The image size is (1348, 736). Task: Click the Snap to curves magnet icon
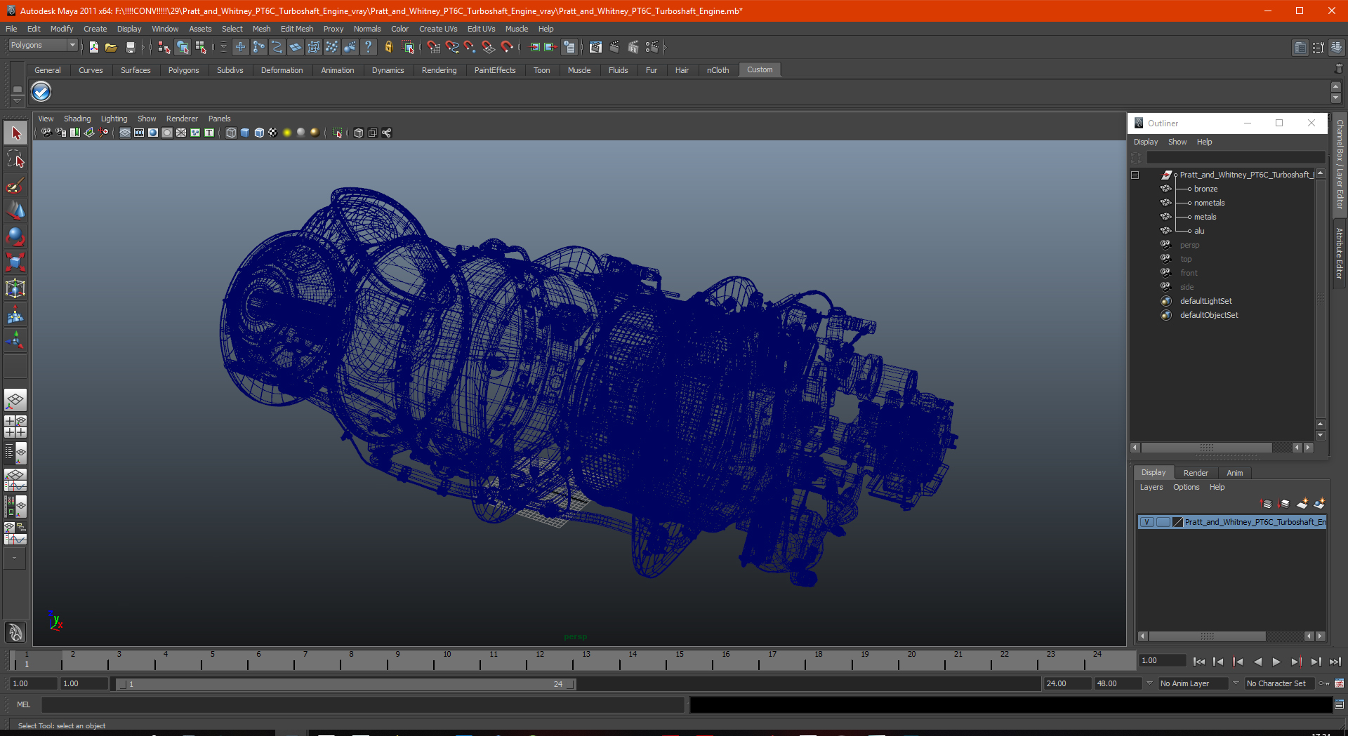(x=451, y=47)
